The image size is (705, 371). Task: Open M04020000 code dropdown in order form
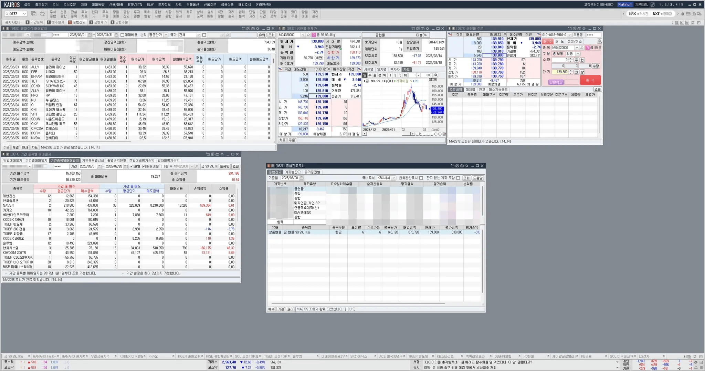577,48
